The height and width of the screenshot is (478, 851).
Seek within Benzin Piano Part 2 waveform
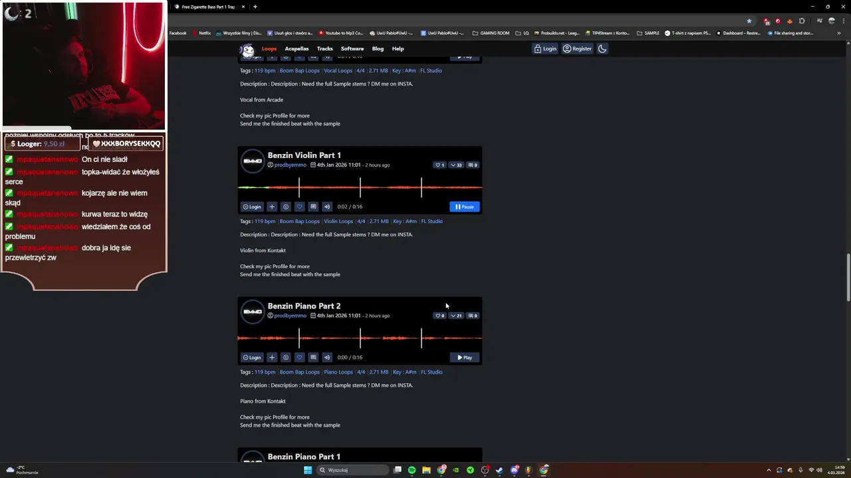[x=360, y=338]
